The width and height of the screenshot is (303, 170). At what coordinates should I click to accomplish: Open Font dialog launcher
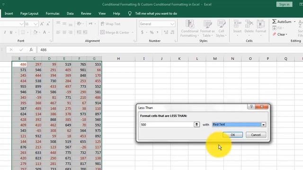[51, 41]
